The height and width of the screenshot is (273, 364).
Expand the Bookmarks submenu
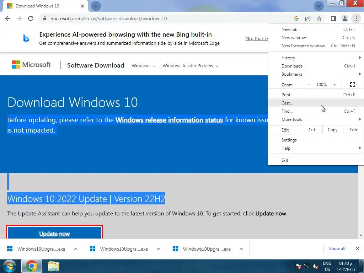[316, 74]
